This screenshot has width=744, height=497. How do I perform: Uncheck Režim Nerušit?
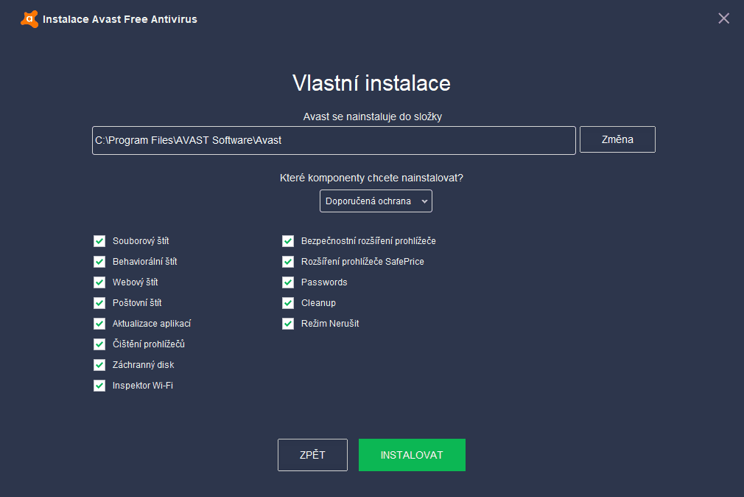click(x=288, y=323)
